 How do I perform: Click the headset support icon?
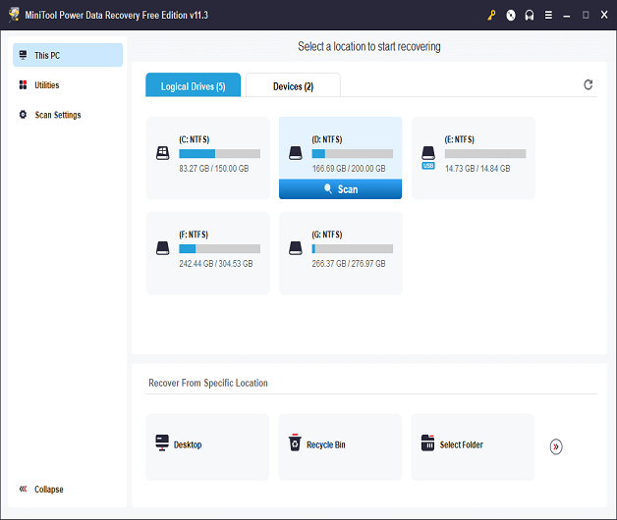(x=530, y=16)
